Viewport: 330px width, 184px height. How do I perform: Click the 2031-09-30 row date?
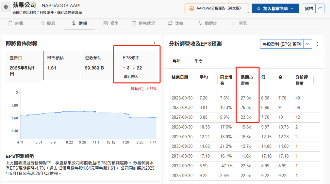coord(182,156)
